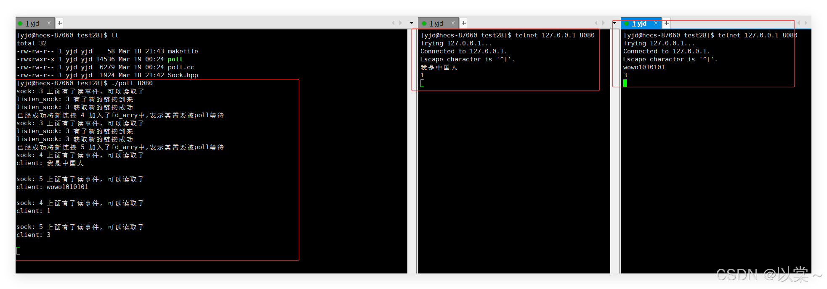Click 'total 32' line in left terminal
The image size is (827, 289).
(x=32, y=43)
